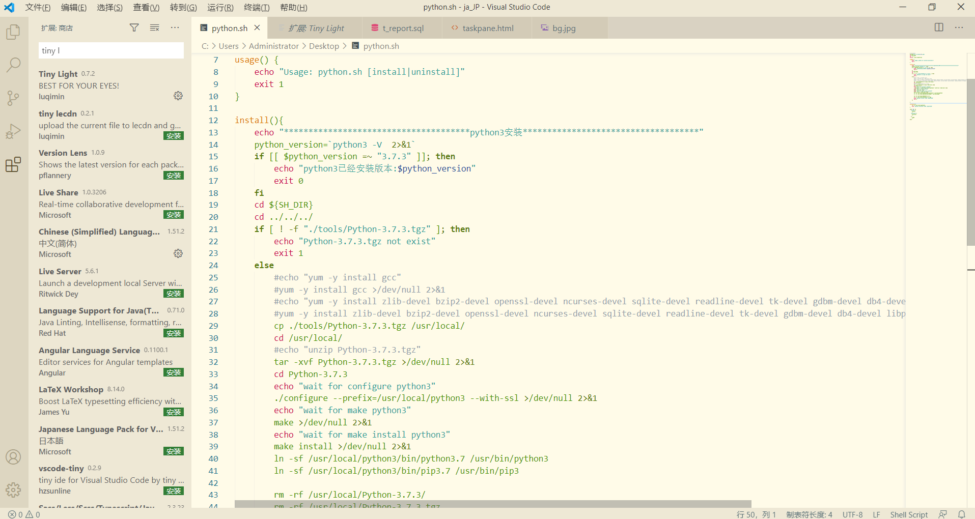Image resolution: width=975 pixels, height=519 pixels.
Task: Open the Manage gear at the bottom left
Action: tap(13, 490)
